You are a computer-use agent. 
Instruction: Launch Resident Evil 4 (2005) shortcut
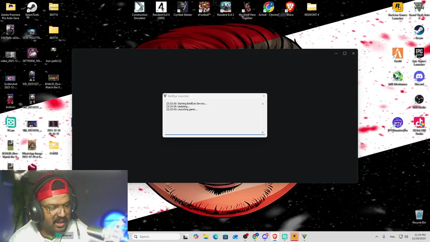tap(161, 10)
